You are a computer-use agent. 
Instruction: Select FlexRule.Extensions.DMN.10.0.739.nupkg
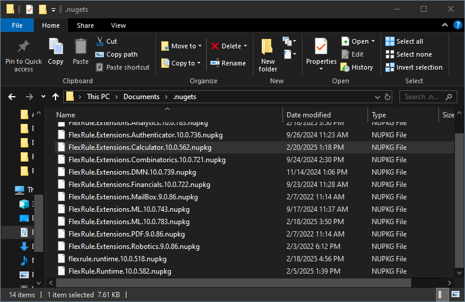click(255, 172)
